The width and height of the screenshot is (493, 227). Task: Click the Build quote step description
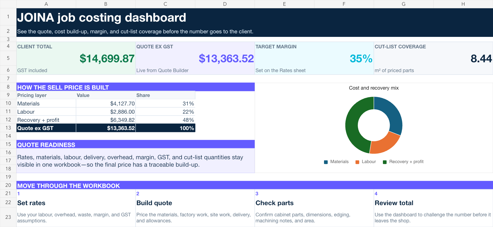pyautogui.click(x=193, y=218)
